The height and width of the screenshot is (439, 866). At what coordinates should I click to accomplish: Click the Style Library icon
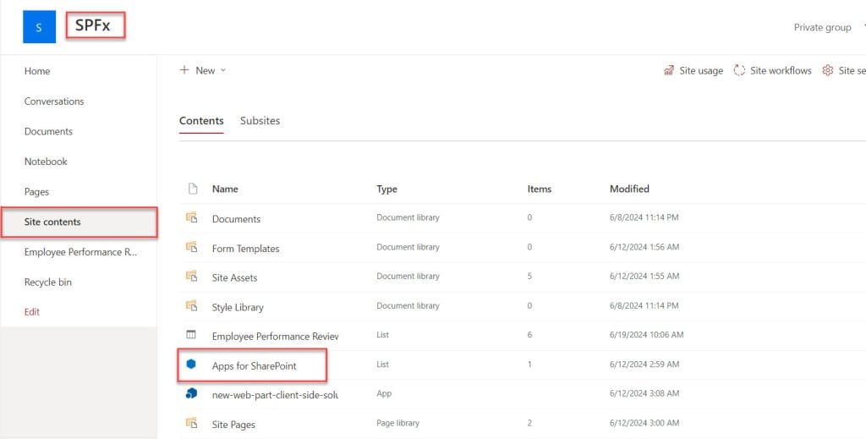pyautogui.click(x=192, y=305)
